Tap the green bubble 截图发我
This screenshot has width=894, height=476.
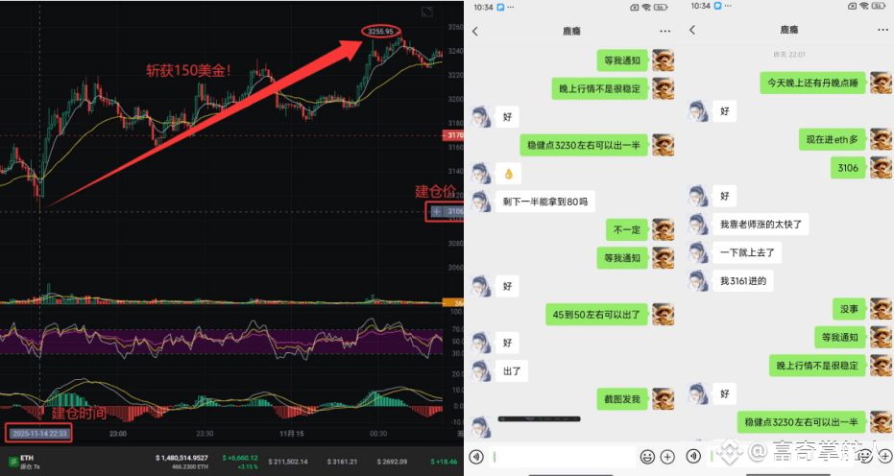click(622, 399)
